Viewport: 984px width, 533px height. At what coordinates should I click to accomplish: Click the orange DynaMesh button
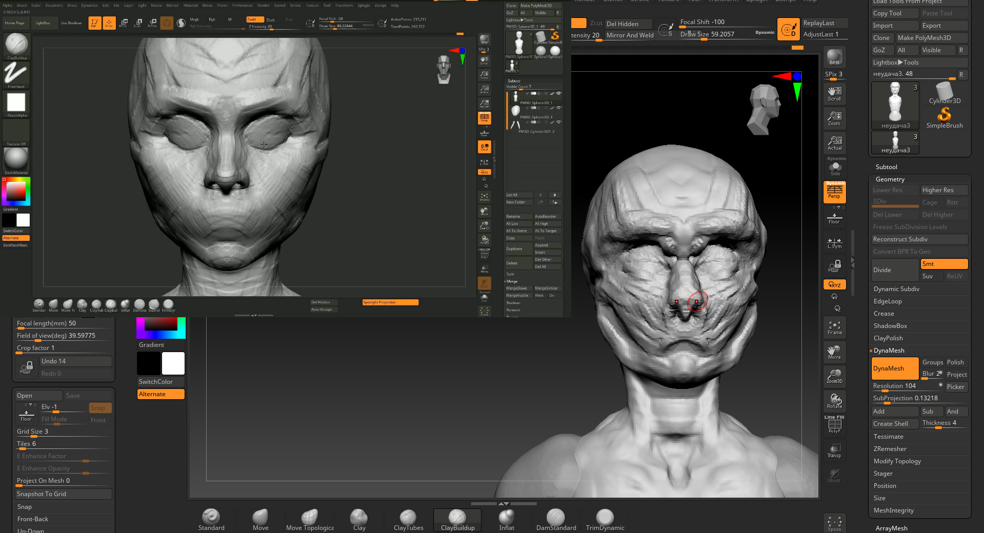tap(894, 368)
